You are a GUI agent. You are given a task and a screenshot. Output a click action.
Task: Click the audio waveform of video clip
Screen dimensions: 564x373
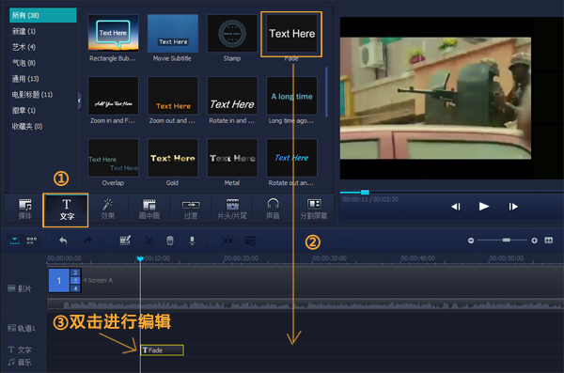(x=305, y=304)
